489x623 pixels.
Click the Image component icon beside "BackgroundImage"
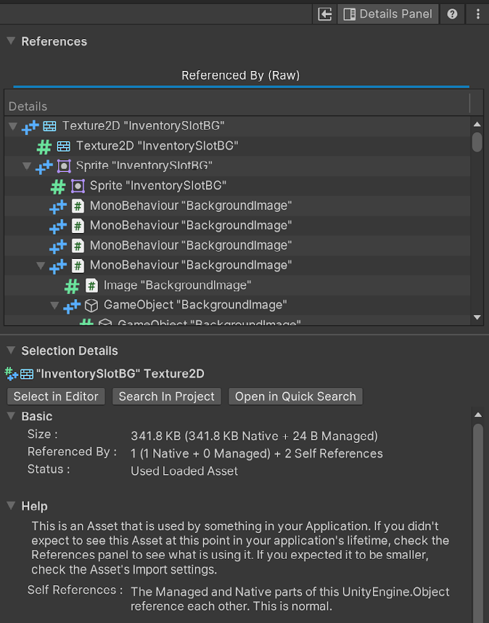[x=92, y=285]
